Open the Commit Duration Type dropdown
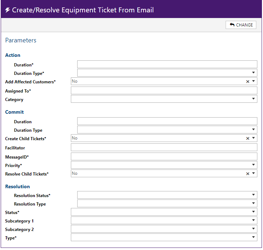 pos(167,130)
